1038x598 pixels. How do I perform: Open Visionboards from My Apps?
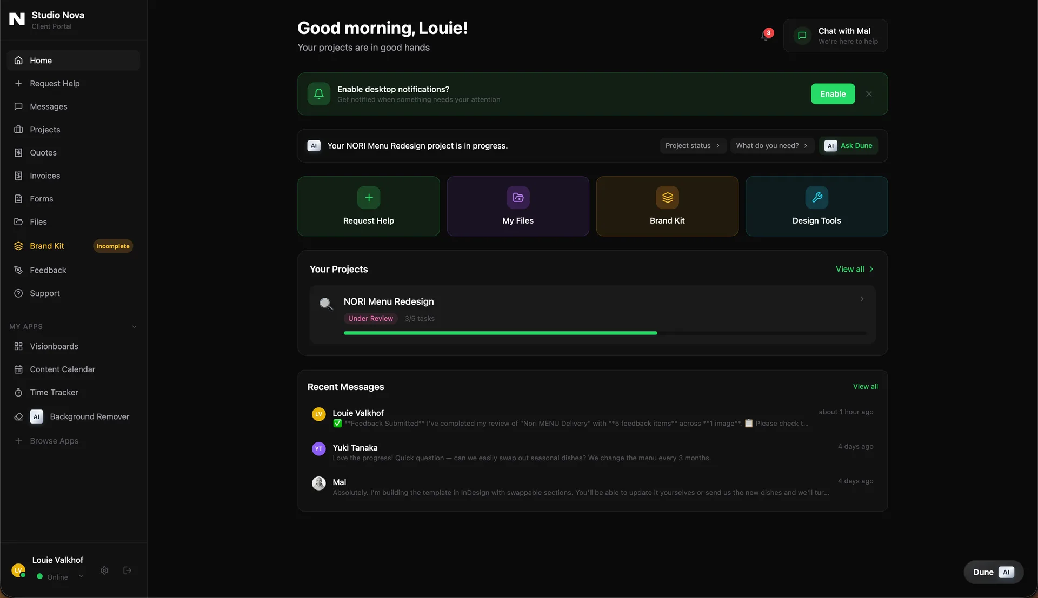pyautogui.click(x=54, y=346)
